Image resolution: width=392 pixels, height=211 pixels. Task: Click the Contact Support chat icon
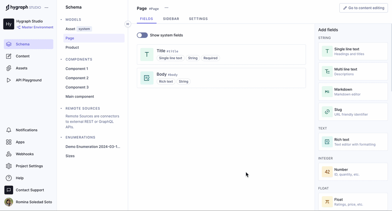[x=9, y=190]
